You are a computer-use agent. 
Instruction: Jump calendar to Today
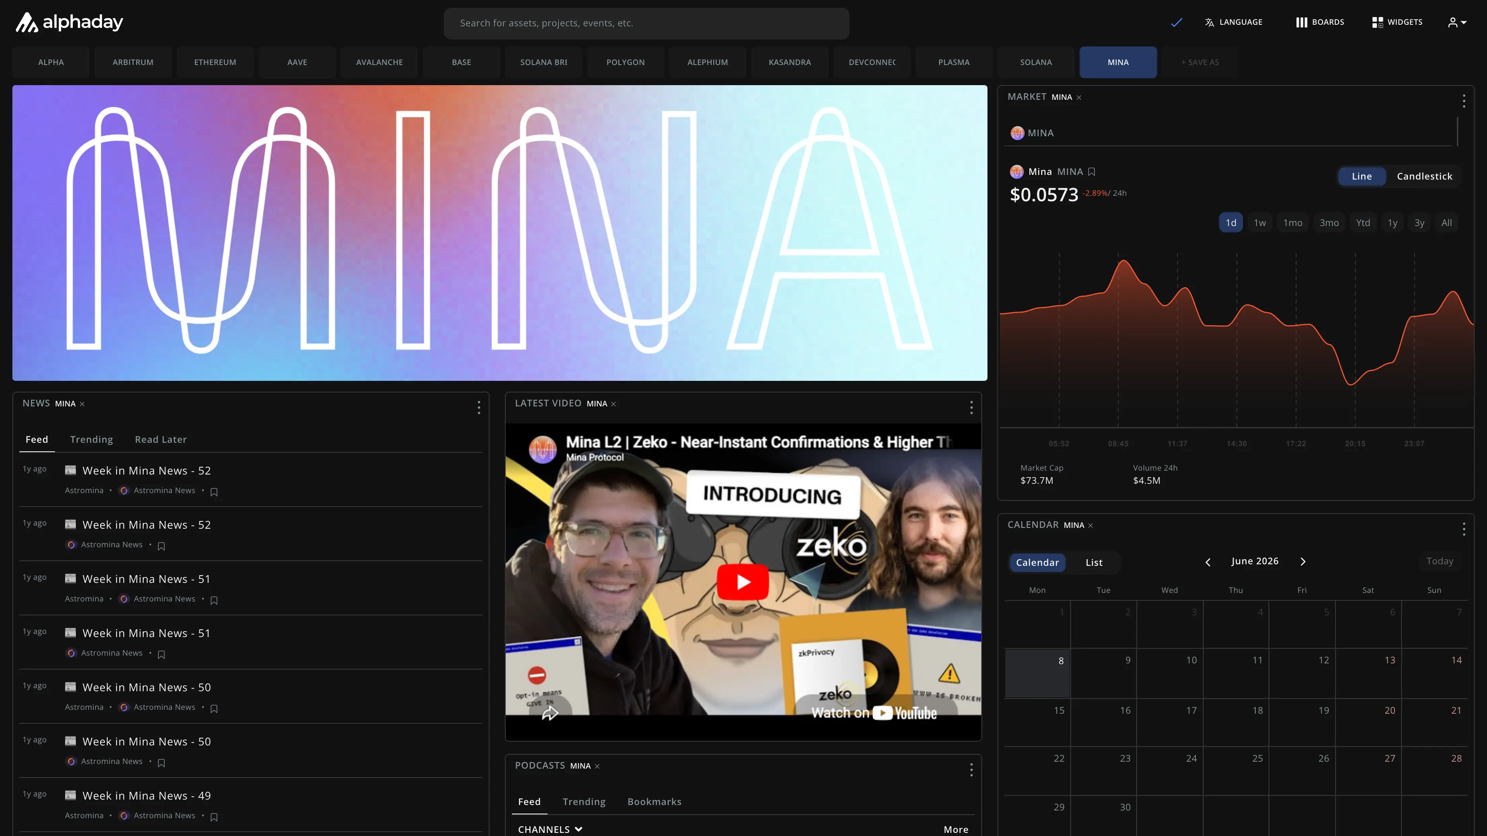1440,561
